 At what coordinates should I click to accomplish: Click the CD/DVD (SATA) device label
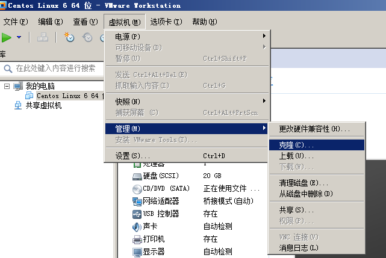(x=166, y=189)
